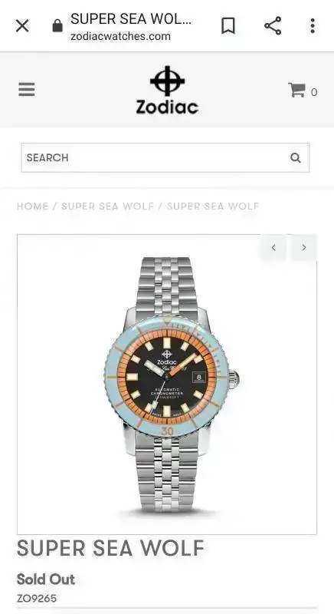This screenshot has width=334, height=614.
Task: Close the browser tab with X icon
Action: [22, 26]
